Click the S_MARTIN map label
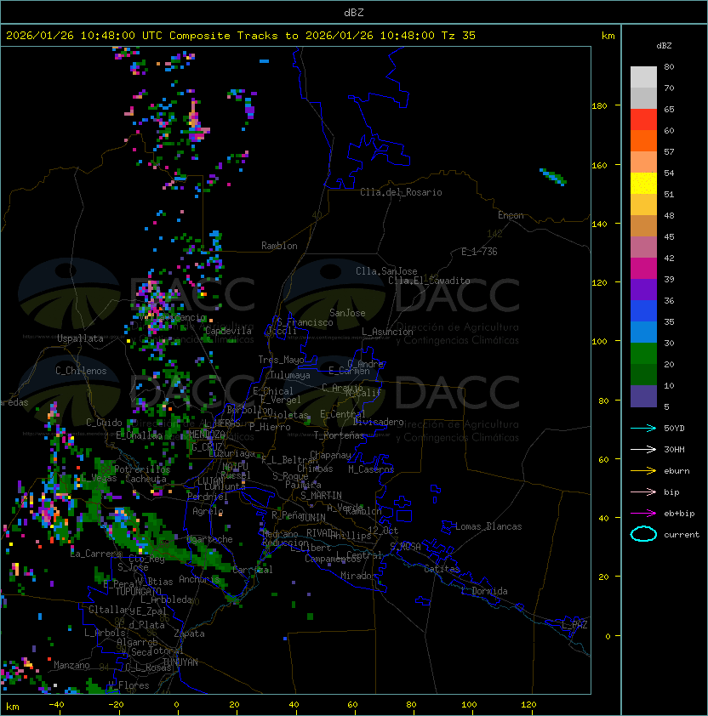Screen dimensions: 708x716 [321, 496]
